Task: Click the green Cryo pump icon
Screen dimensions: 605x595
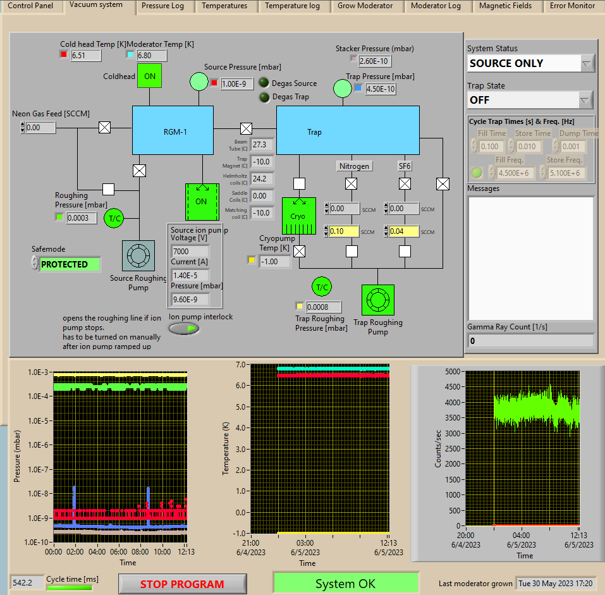Action: pyautogui.click(x=298, y=216)
